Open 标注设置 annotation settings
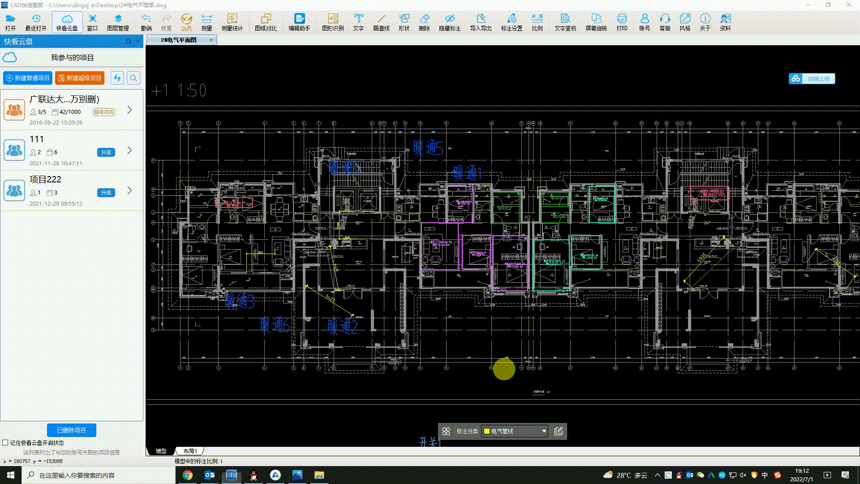860x484 pixels. click(x=512, y=22)
